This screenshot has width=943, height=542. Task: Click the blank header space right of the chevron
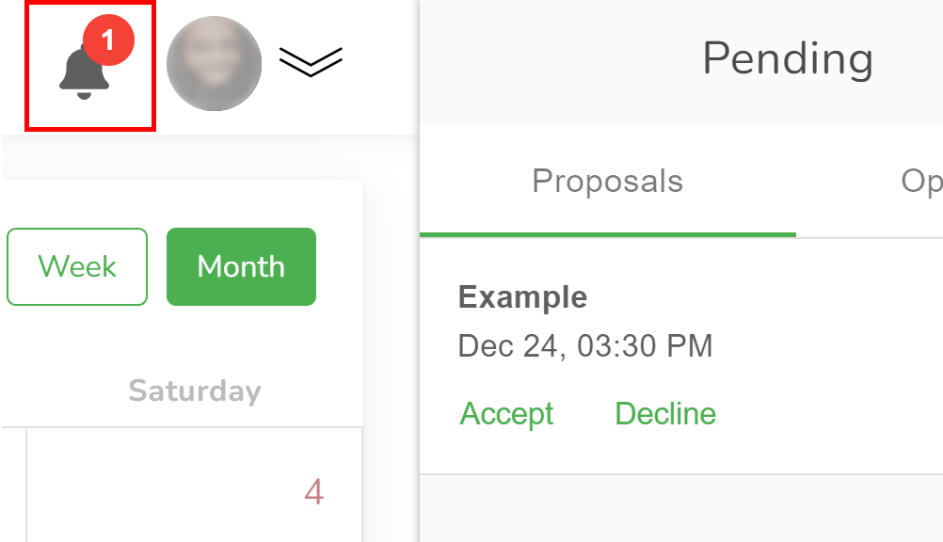(381, 63)
